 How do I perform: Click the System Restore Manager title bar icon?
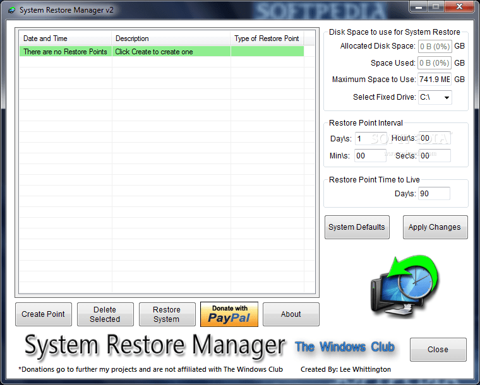click(11, 10)
